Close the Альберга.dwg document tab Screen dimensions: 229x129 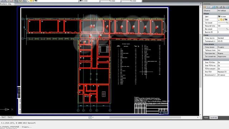click(13, 4)
